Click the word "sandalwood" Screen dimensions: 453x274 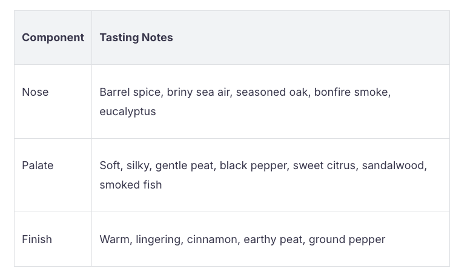(x=394, y=165)
